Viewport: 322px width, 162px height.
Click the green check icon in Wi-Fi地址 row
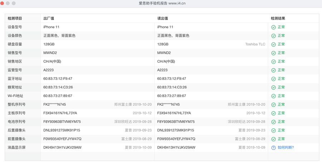pyautogui.click(x=273, y=96)
